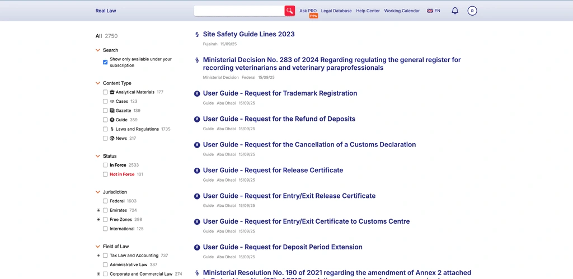Click the Gazette newspaper icon

click(112, 110)
